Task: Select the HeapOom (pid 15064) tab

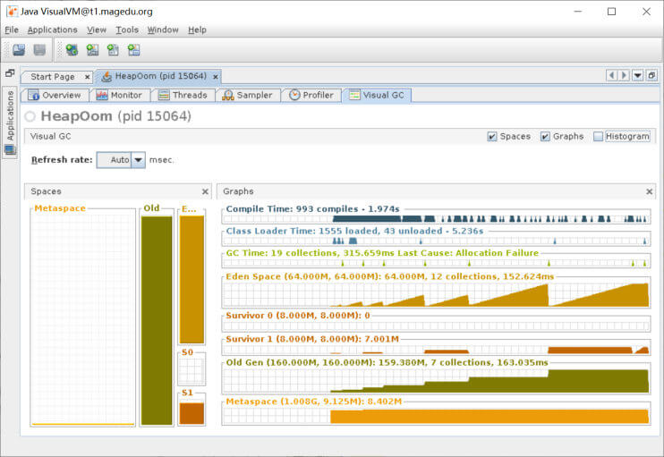Action: (x=160, y=76)
